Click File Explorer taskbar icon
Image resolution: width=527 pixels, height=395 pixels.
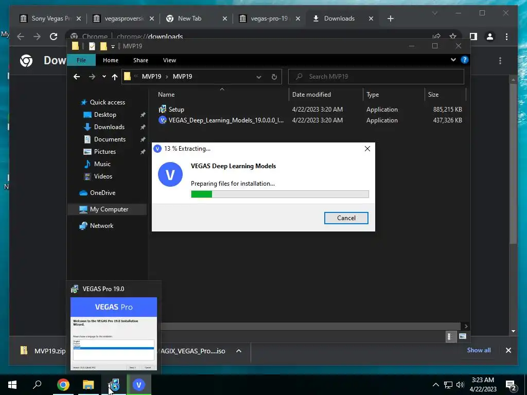pyautogui.click(x=89, y=385)
